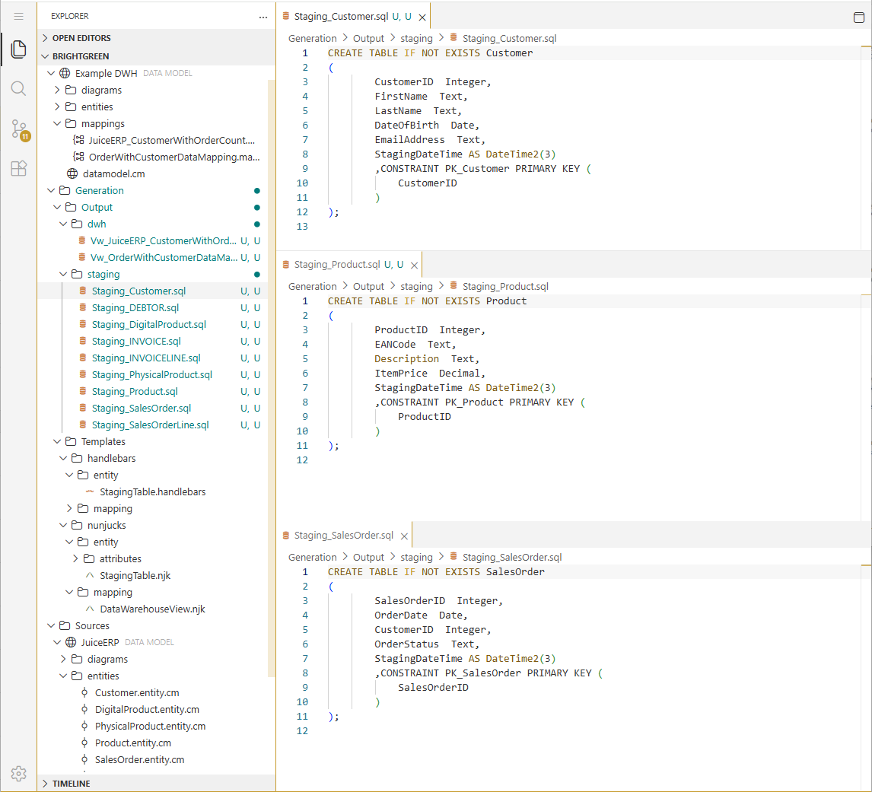Open DigitalProduct.entity.cm file
The image size is (872, 792).
click(x=147, y=709)
